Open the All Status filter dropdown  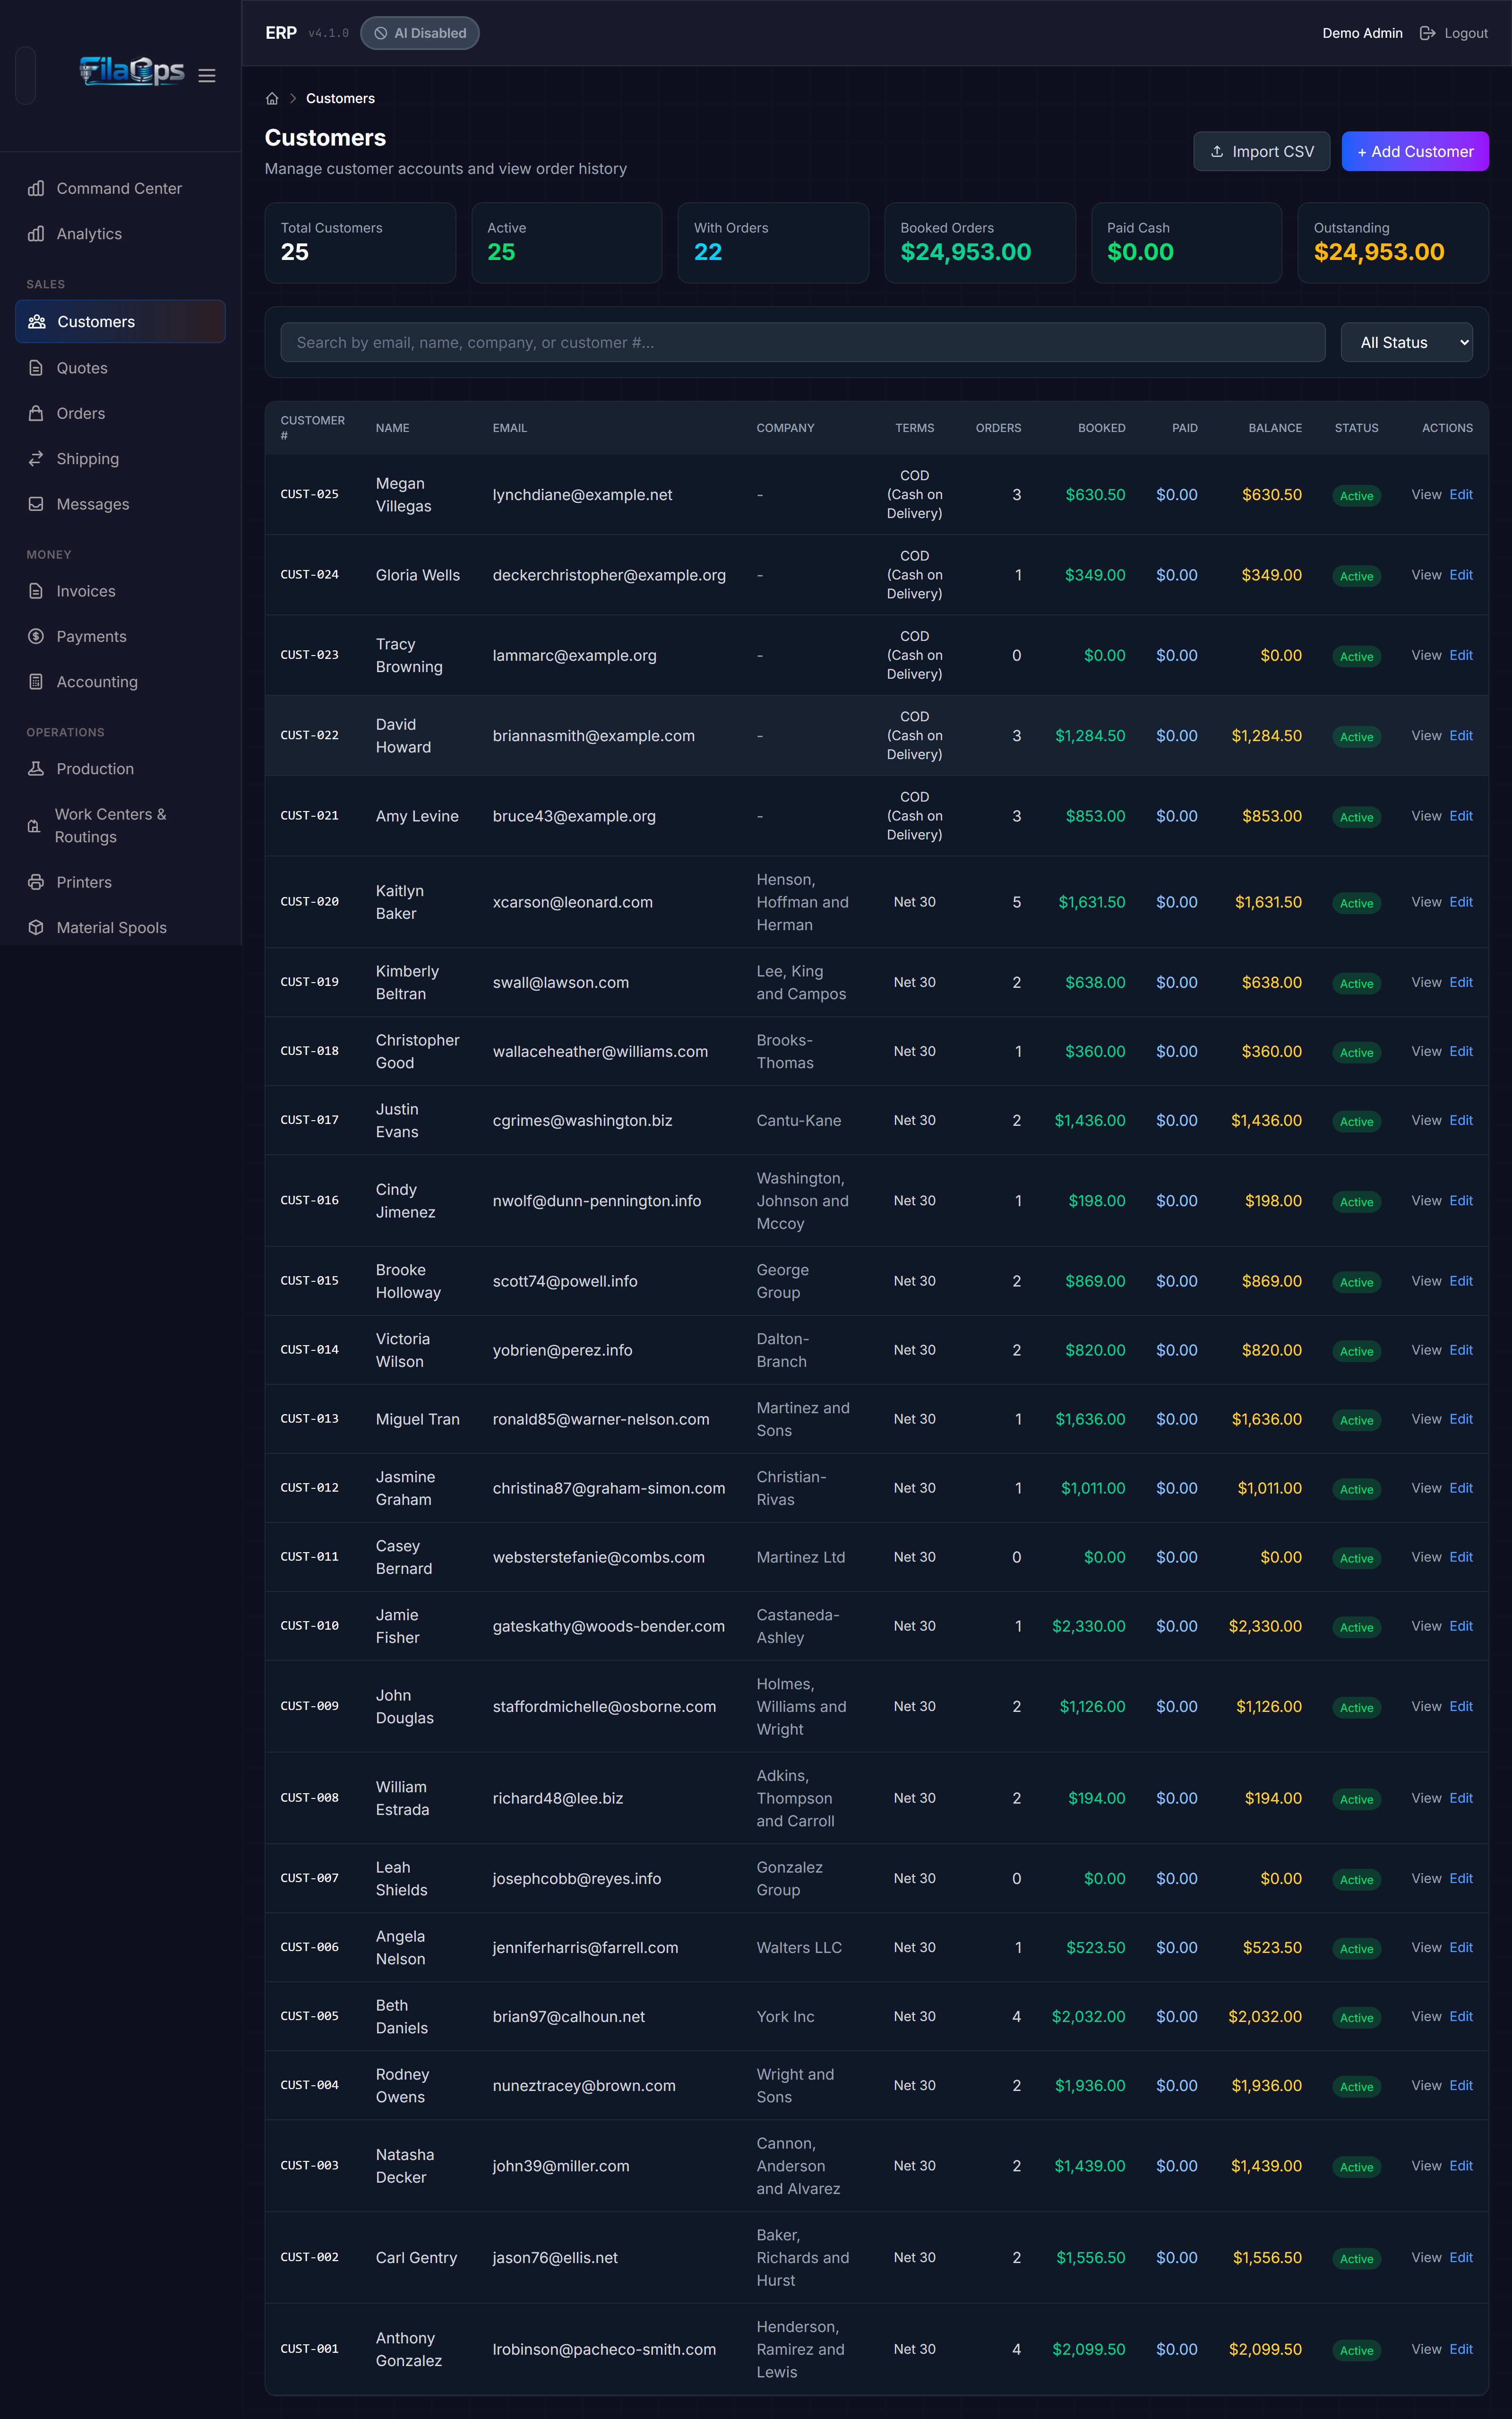(1406, 343)
